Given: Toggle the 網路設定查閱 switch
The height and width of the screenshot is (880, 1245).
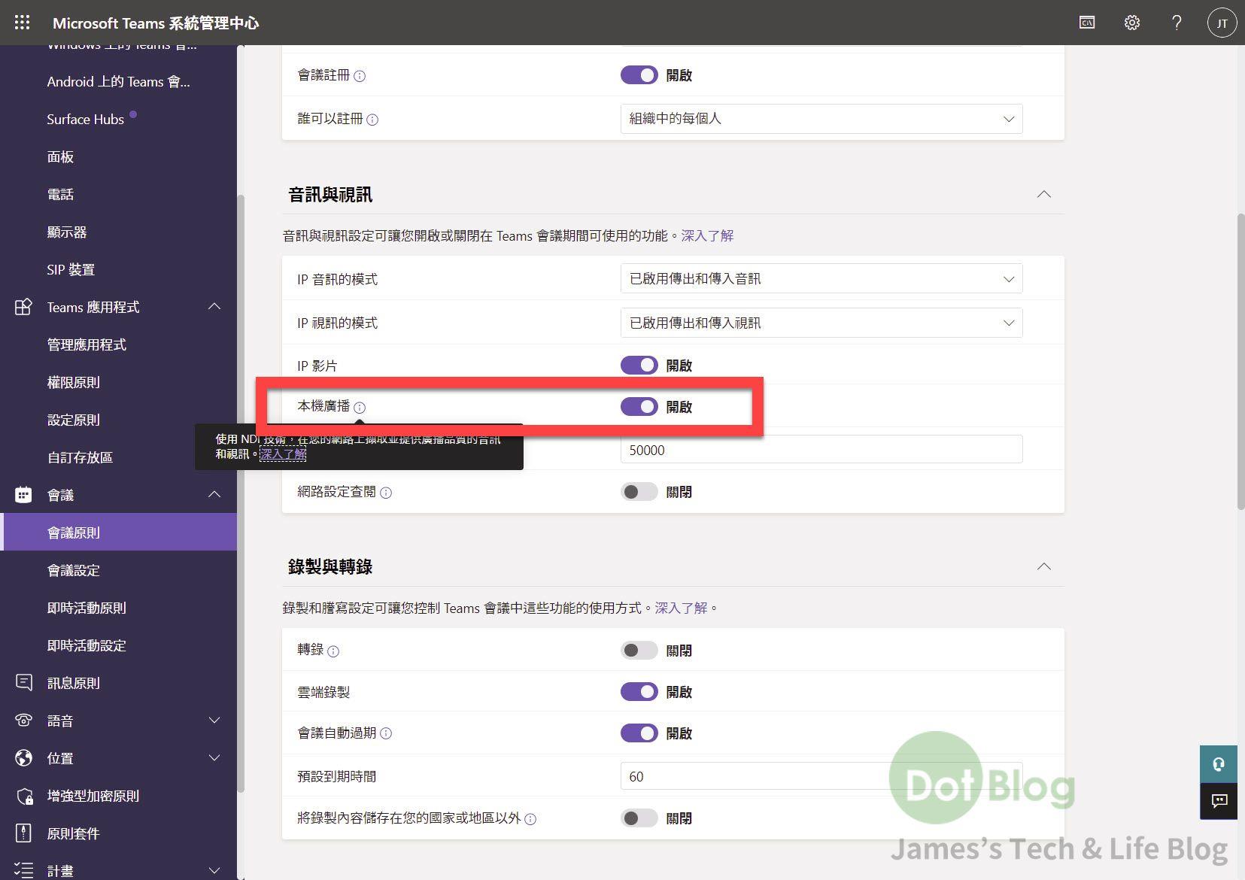Looking at the screenshot, I should coord(639,492).
